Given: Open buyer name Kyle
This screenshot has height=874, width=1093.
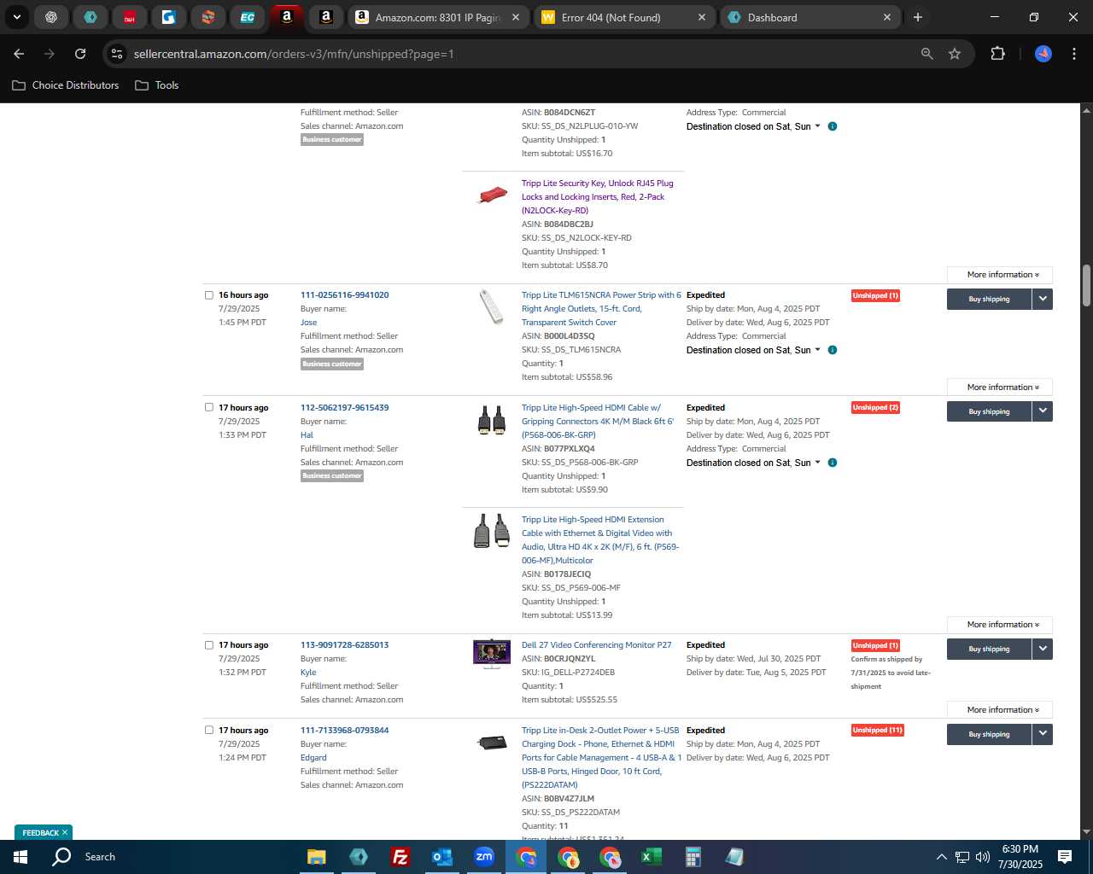Looking at the screenshot, I should pyautogui.click(x=308, y=673).
